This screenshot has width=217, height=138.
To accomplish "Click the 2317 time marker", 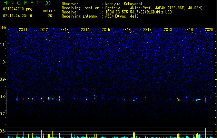I will coord(147,30).
